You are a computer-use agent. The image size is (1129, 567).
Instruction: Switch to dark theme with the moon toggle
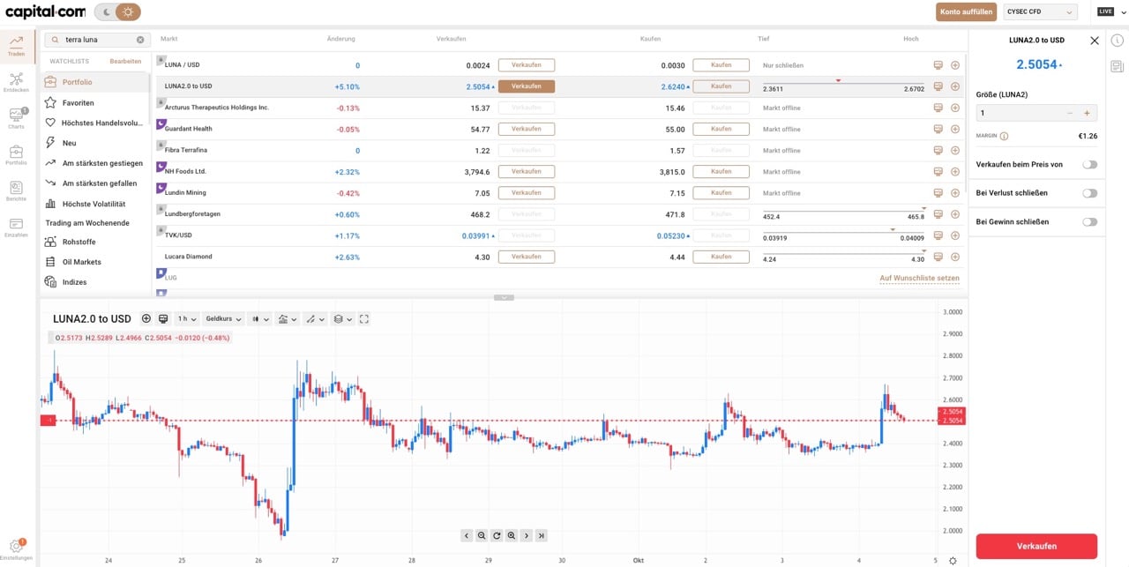[108, 12]
